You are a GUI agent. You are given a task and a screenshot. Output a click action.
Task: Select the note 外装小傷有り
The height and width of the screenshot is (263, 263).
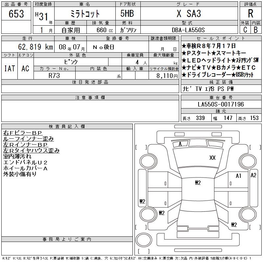[x=20, y=174]
